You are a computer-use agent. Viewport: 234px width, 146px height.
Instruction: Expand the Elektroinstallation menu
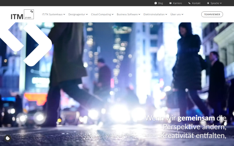(155, 14)
